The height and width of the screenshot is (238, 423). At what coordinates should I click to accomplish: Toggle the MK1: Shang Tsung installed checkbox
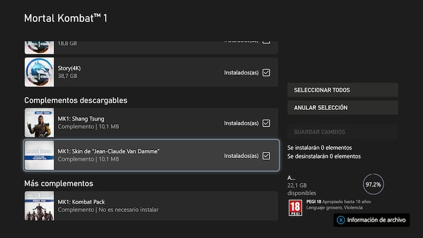(266, 123)
